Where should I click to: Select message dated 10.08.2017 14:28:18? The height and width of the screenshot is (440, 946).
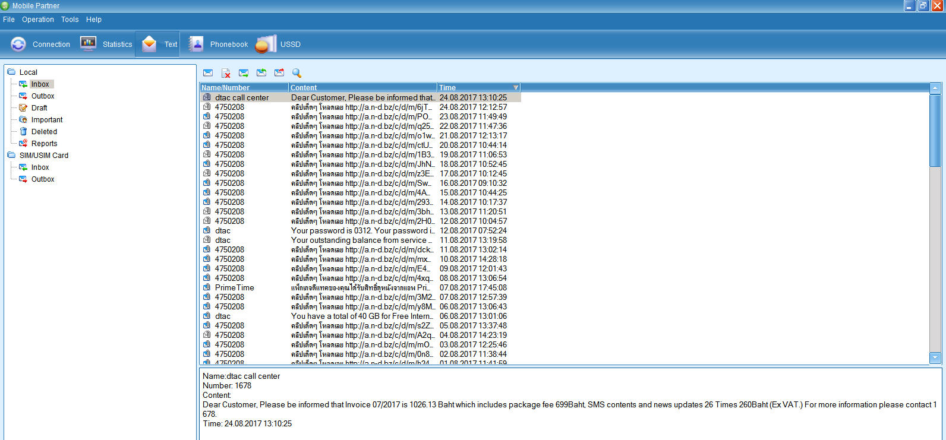(x=360, y=259)
